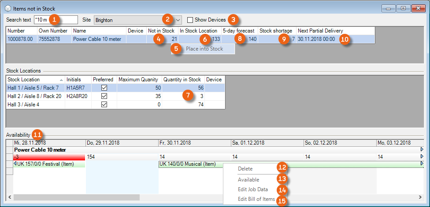Uncheck Preferred for Hall 1 / Aisle 5 / Rack 7
430x207 pixels.
coord(104,88)
